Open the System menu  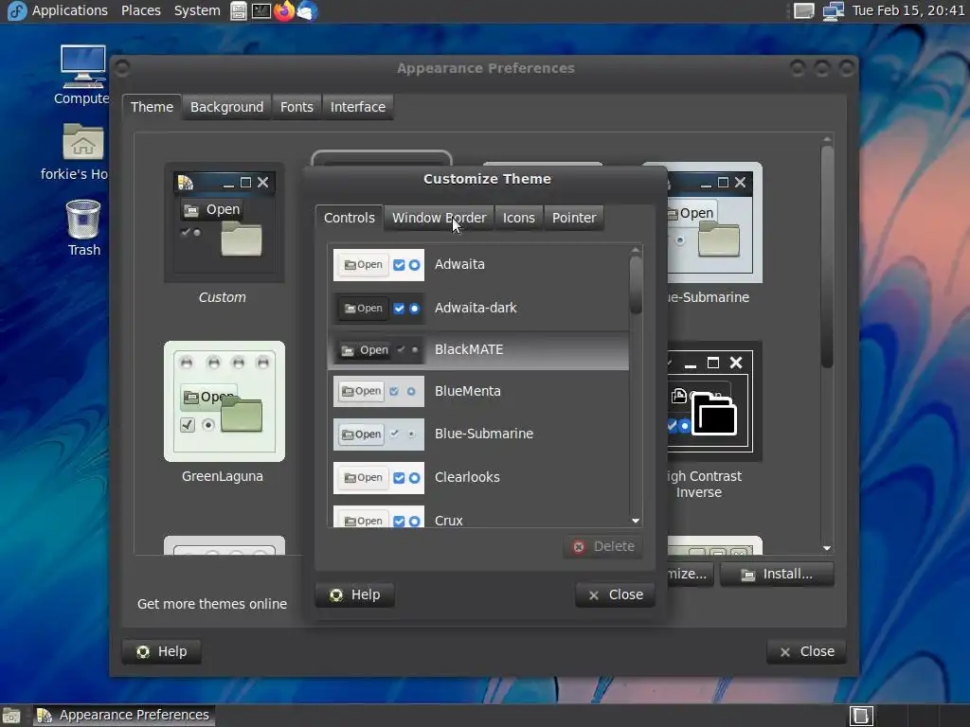click(x=197, y=10)
